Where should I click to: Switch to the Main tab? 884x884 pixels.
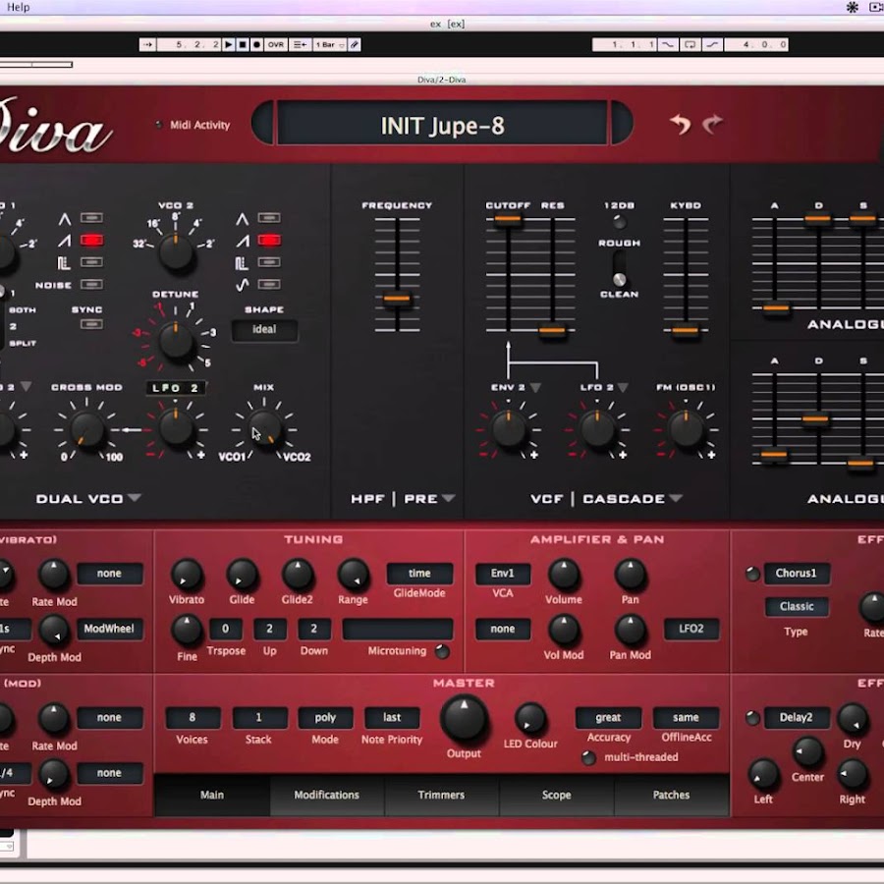click(212, 795)
